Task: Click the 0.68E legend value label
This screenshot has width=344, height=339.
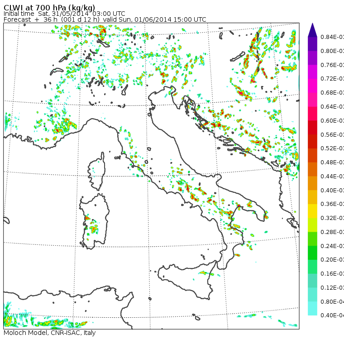Action: 332,93
